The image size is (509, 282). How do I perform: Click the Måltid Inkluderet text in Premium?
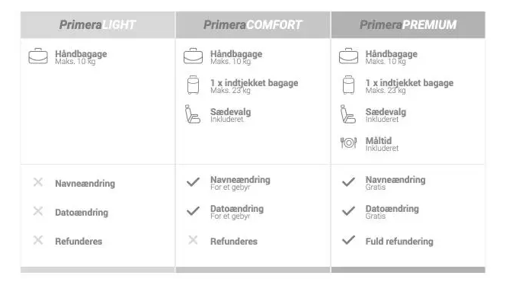tap(382, 144)
